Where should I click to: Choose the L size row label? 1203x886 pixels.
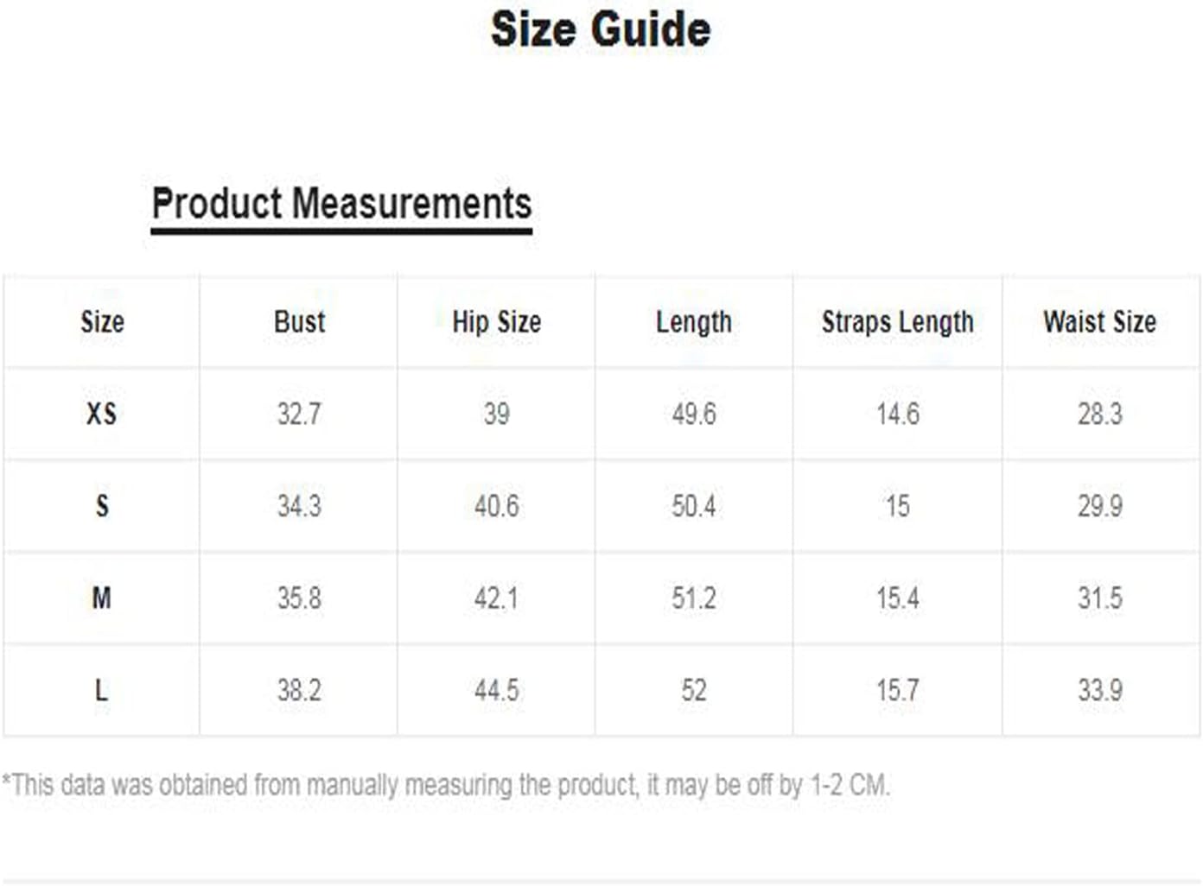coord(101,690)
